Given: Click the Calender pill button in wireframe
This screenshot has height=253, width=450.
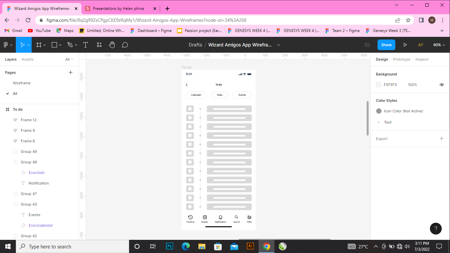Looking at the screenshot, I should coord(196,95).
